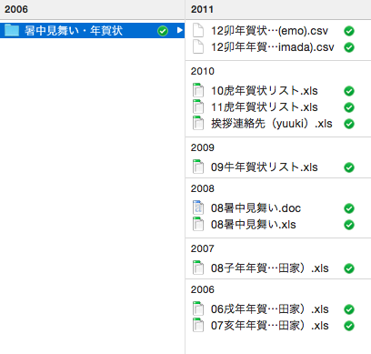The width and height of the screenshot is (371, 354).
Task: Click green check badge for 06戌年年賀…田家）.xls
Action: [349, 309]
